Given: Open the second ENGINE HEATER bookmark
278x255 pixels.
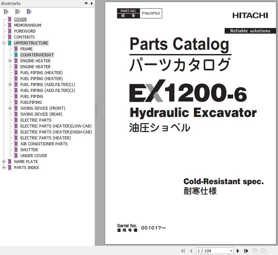Looking at the screenshot, I should 35,67.
